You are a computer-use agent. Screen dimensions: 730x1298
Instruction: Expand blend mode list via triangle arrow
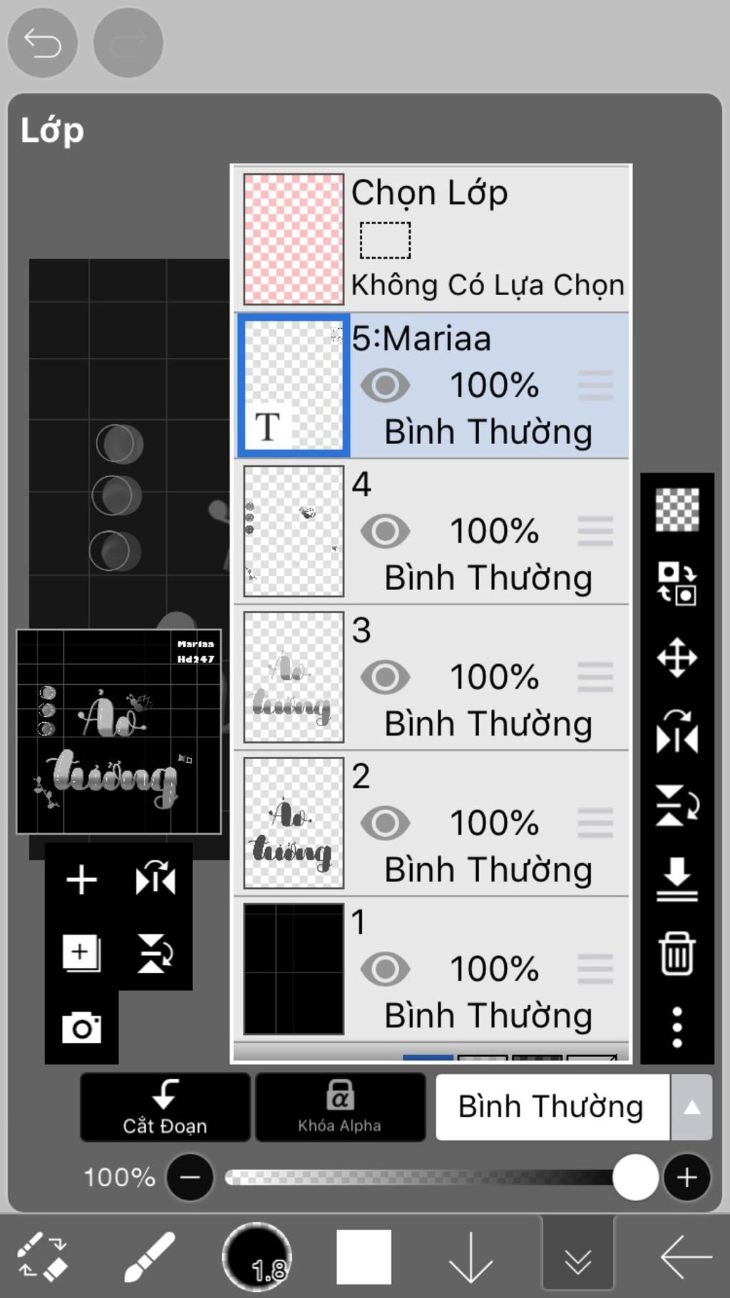692,1107
